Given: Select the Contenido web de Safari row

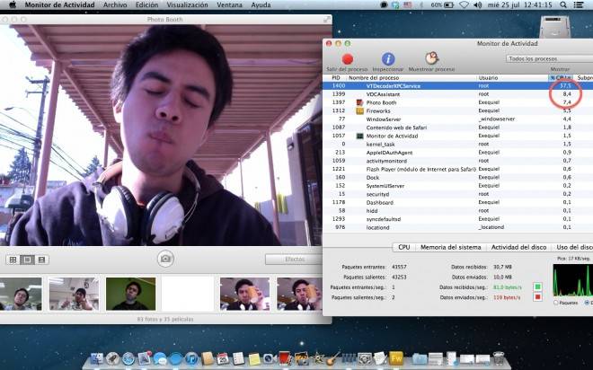Looking at the screenshot, I should point(457,128).
